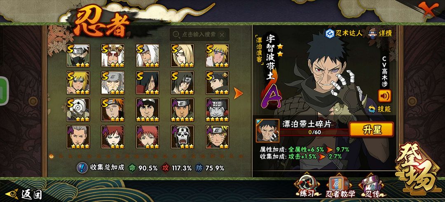
Task: Select Kakashi portrait in the ninja grid
Action: tap(78, 55)
